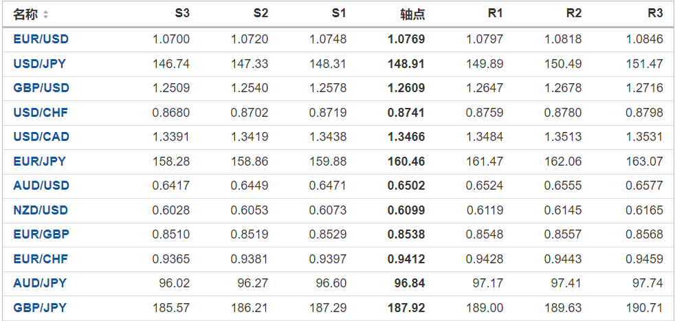675x321 pixels.
Task: Click the 轴点 column header
Action: (x=412, y=14)
